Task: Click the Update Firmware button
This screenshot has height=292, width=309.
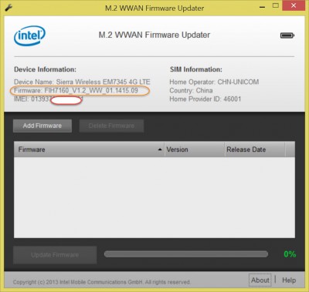Action: pos(55,255)
